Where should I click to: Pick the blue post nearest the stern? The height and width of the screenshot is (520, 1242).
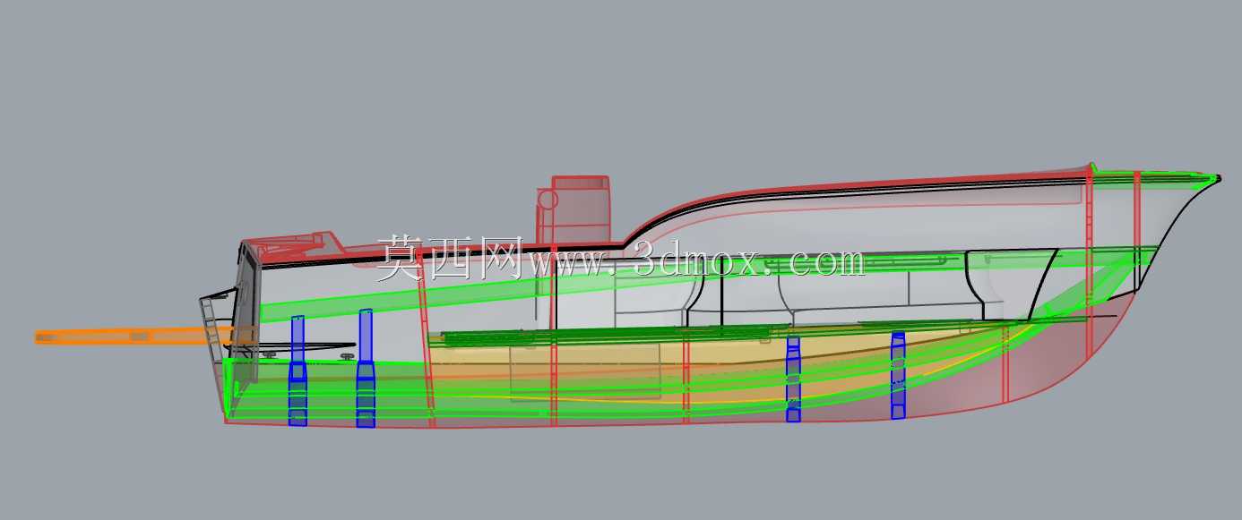[x=298, y=371]
